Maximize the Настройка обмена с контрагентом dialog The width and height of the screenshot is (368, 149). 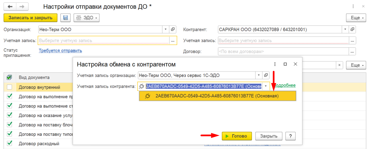(x=285, y=64)
